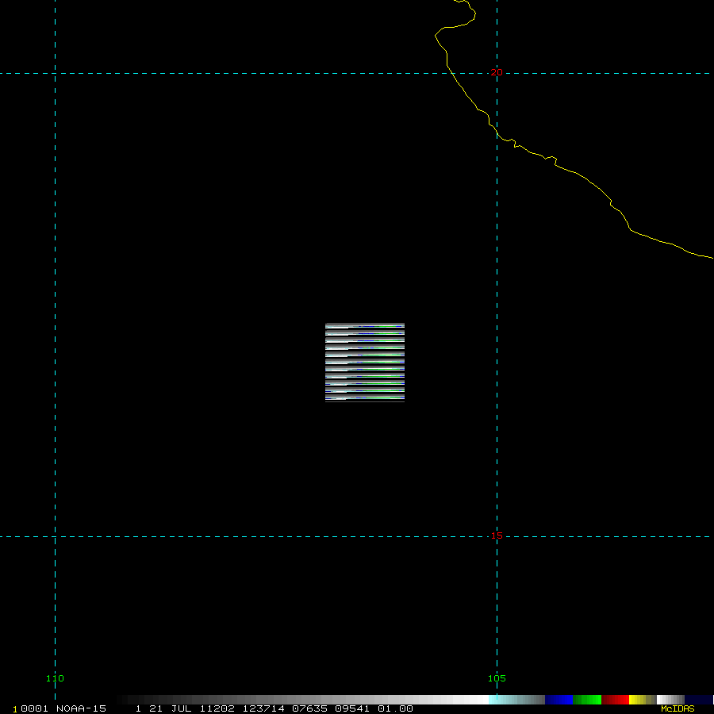Screen dimensions: 714x714
Task: Click the green longitude label 105
Action: 497,678
